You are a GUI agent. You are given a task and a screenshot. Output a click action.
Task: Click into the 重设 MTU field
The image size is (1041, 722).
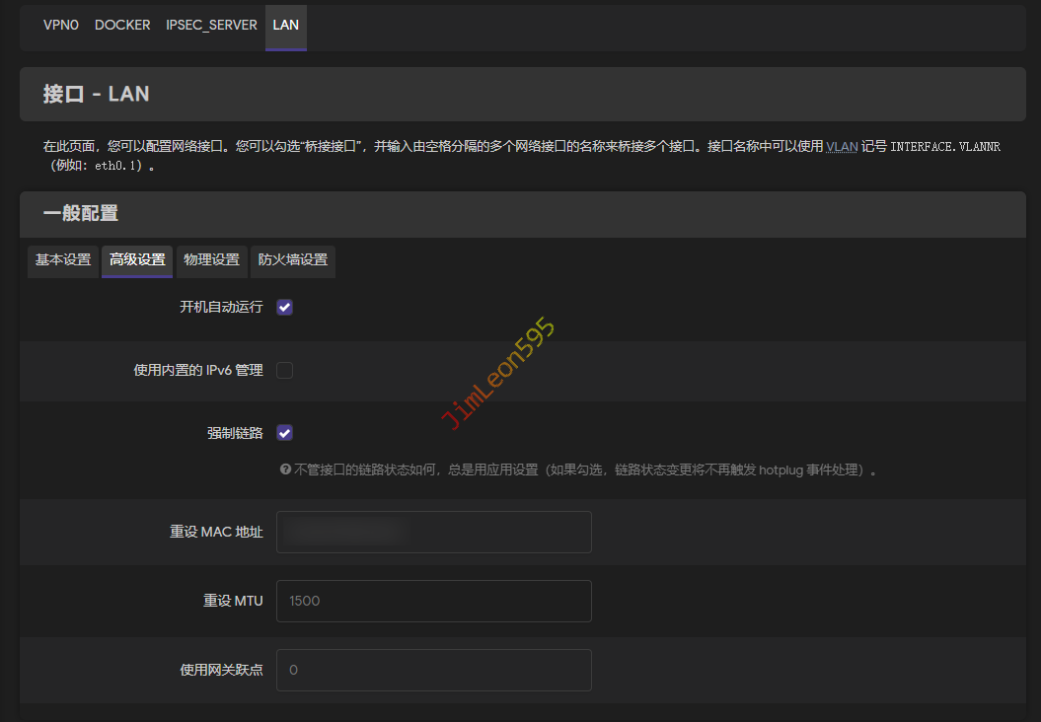click(x=433, y=601)
